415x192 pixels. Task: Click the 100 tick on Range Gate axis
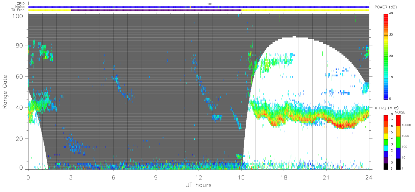tap(18, 16)
